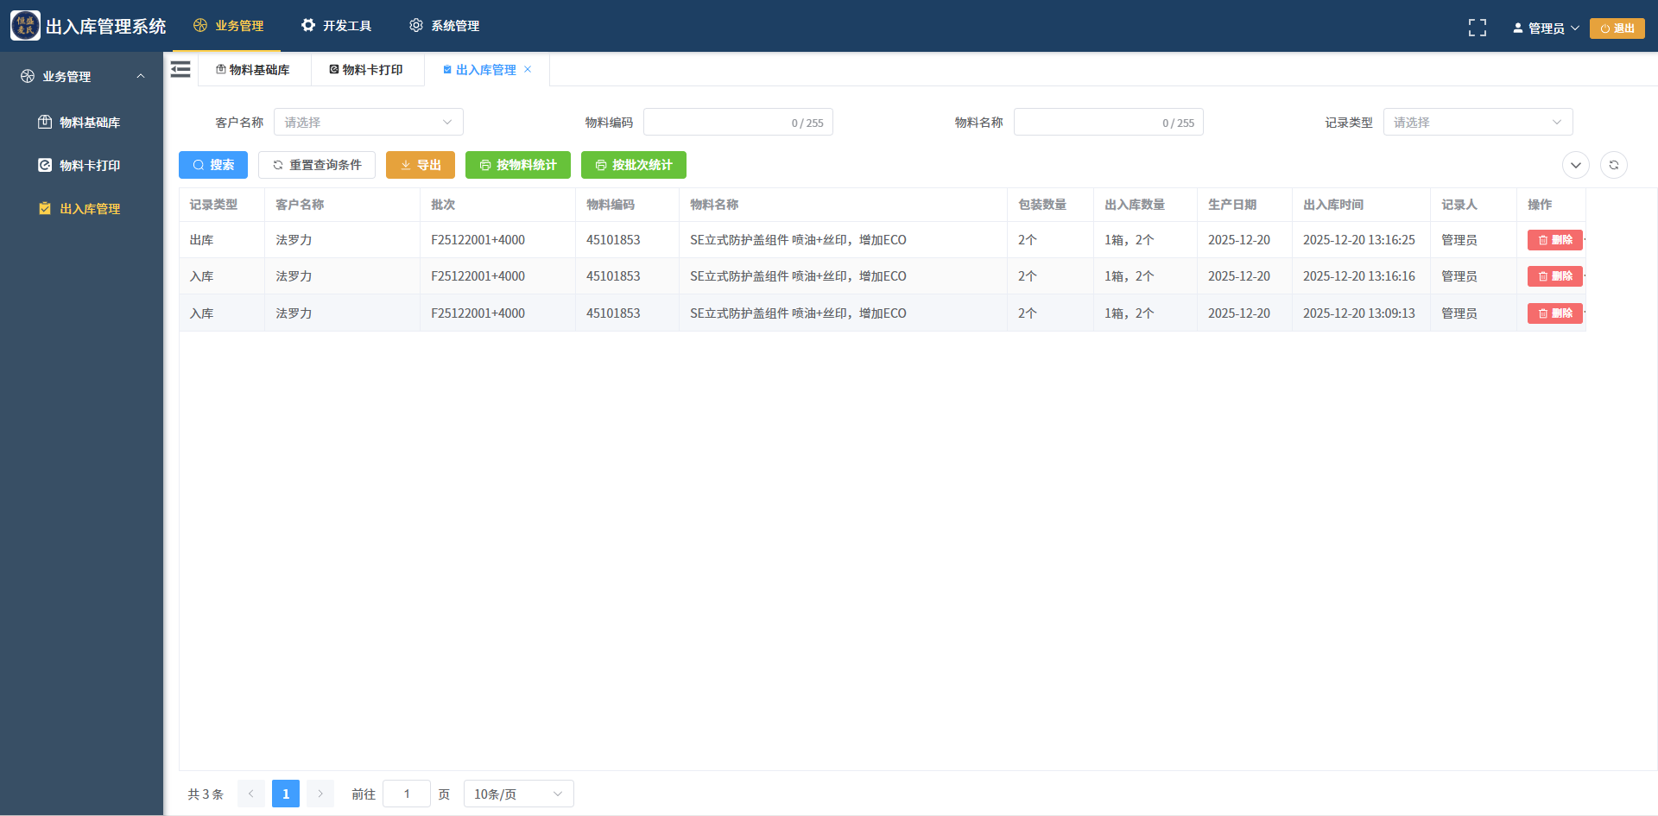
Task: Open the 开发工具 top menu
Action: (x=337, y=26)
